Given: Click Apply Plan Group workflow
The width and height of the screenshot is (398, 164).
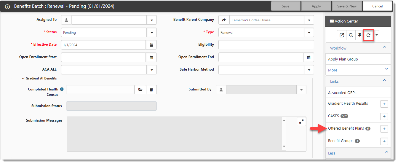Looking at the screenshot, I should pyautogui.click(x=343, y=59).
